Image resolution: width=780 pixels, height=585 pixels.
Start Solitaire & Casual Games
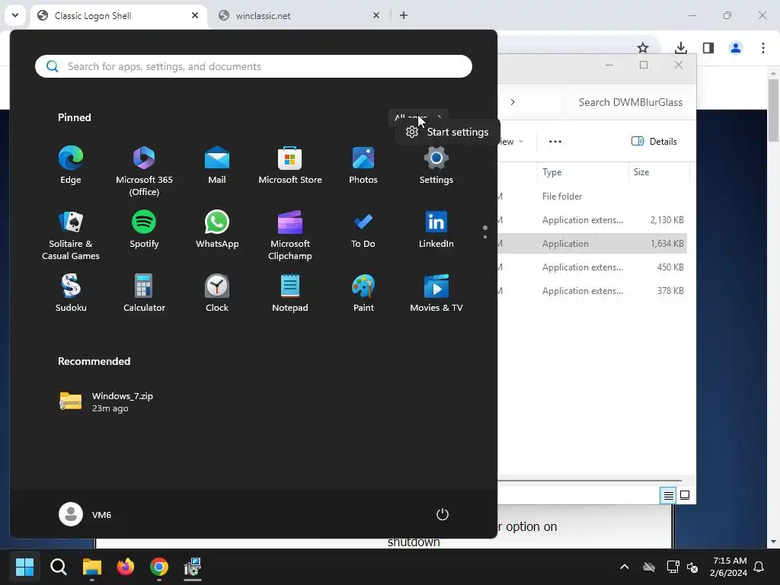[71, 235]
